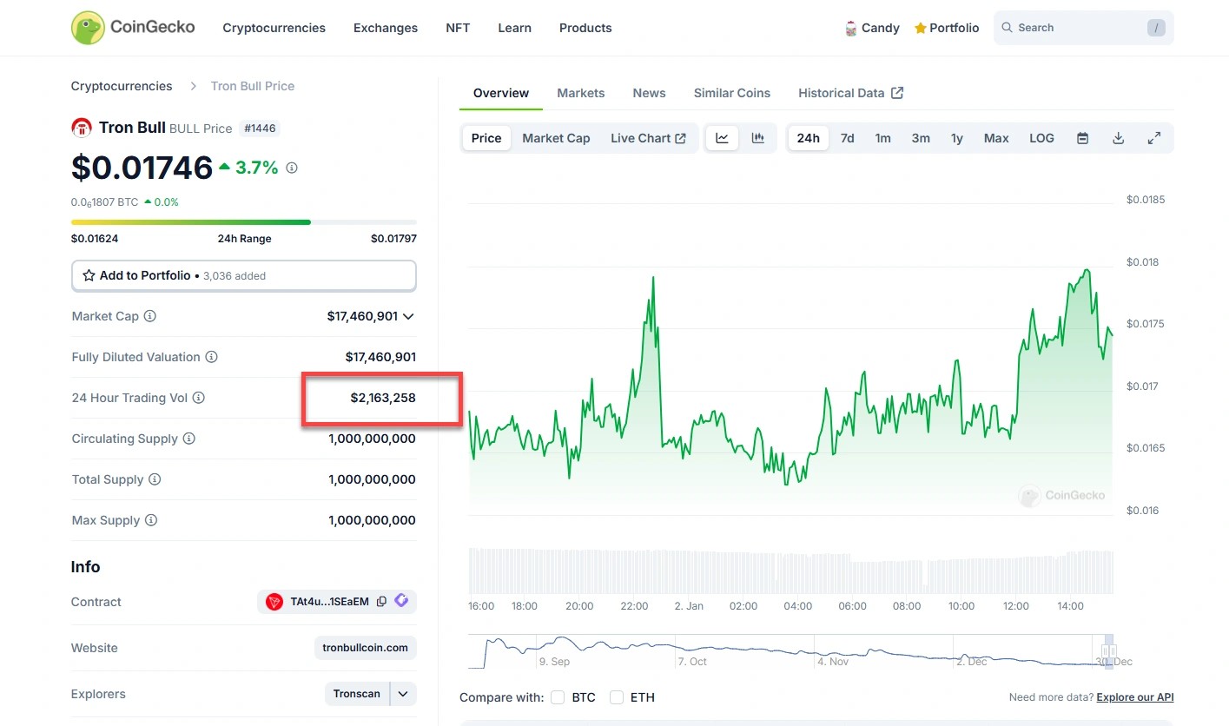This screenshot has height=726, width=1229.
Task: Expand the Market Cap value chevron
Action: tap(409, 316)
